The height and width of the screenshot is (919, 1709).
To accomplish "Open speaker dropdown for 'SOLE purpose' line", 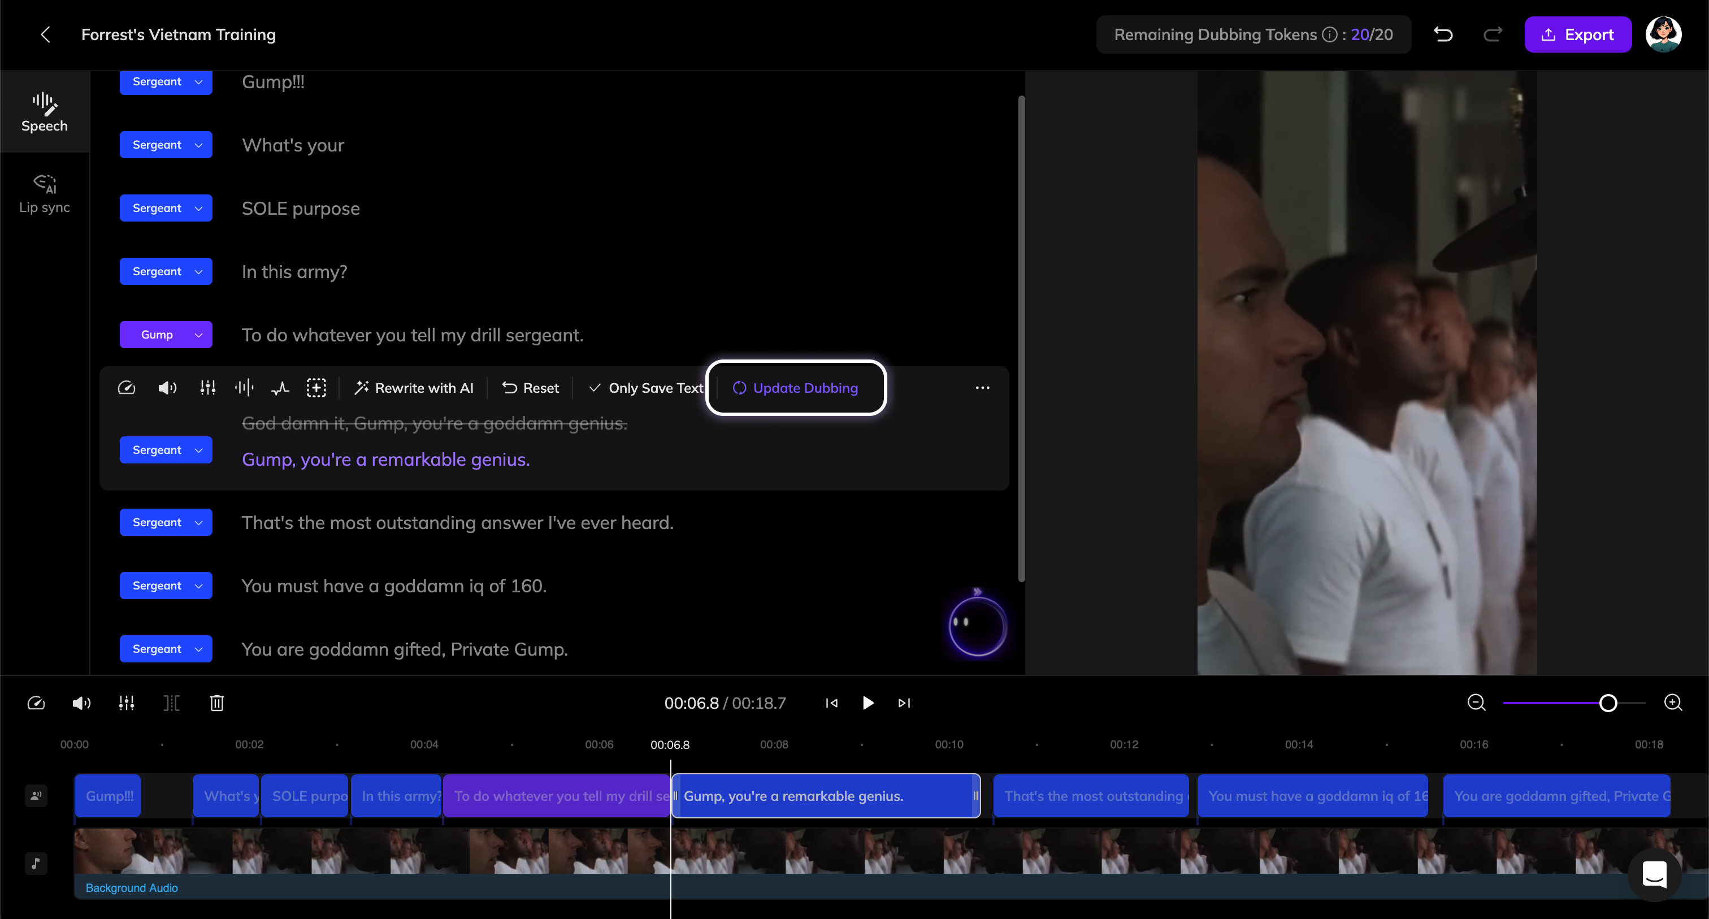I will (x=166, y=207).
